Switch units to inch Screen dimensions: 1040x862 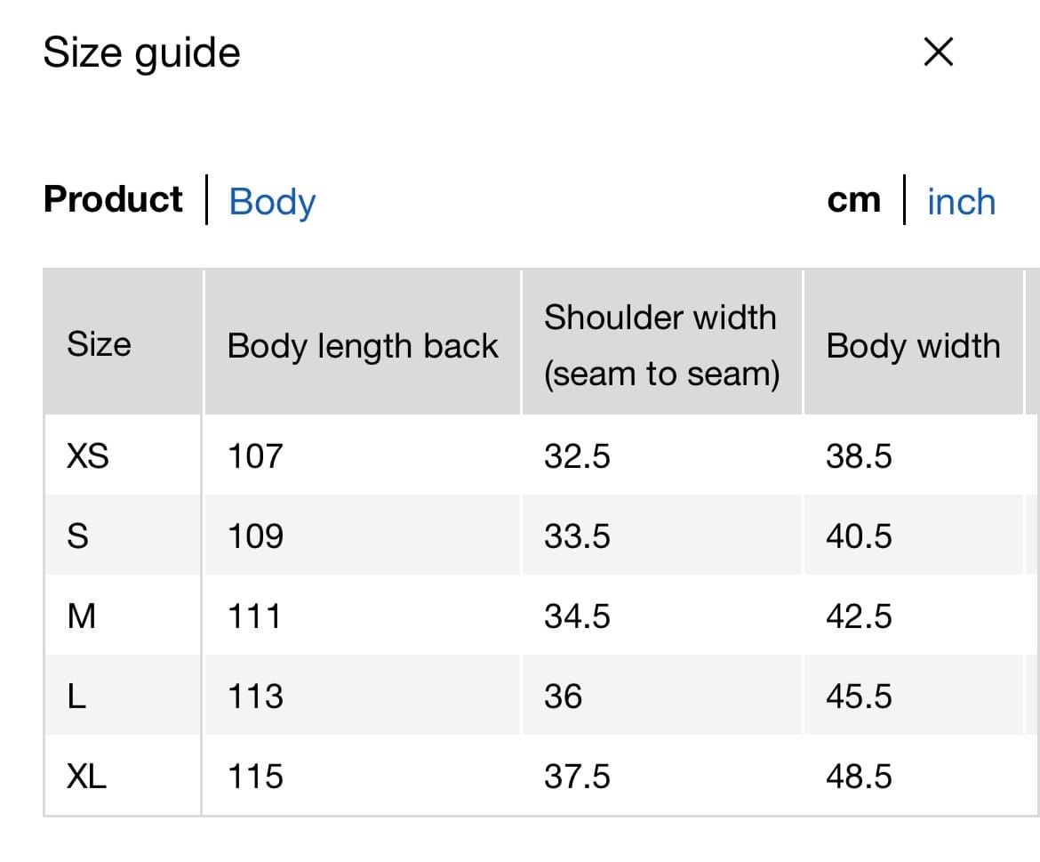[961, 202]
